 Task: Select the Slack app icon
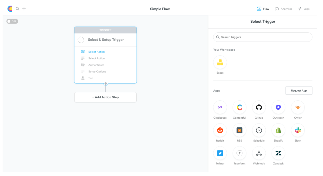point(298,130)
